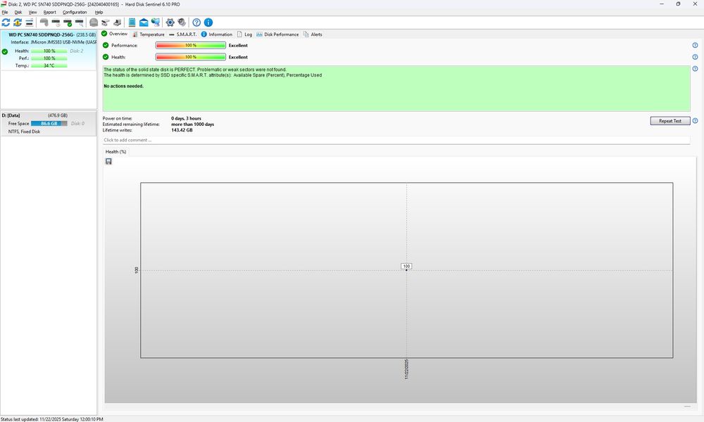
Task: Click the '143.42 GB' lifetime writes value
Action: (x=182, y=130)
